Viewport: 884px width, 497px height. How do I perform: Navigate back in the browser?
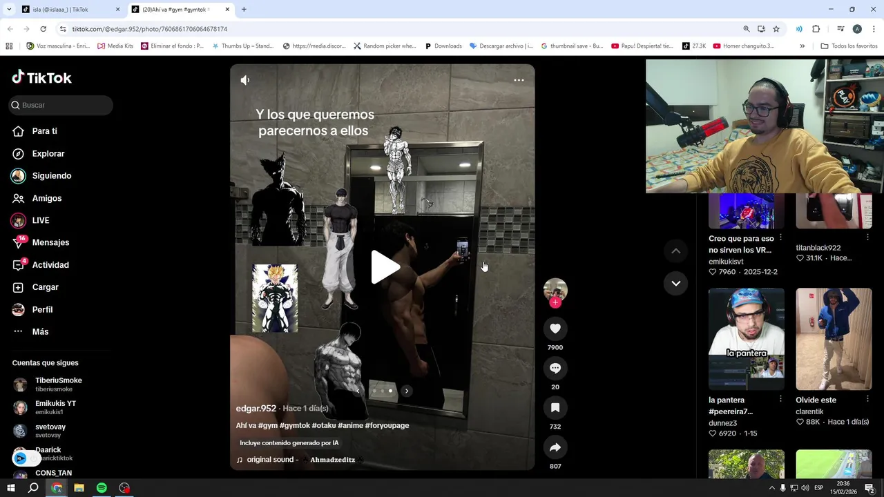point(10,29)
